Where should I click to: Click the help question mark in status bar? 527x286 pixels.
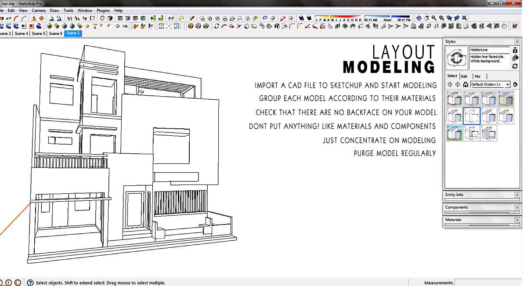(x=30, y=283)
